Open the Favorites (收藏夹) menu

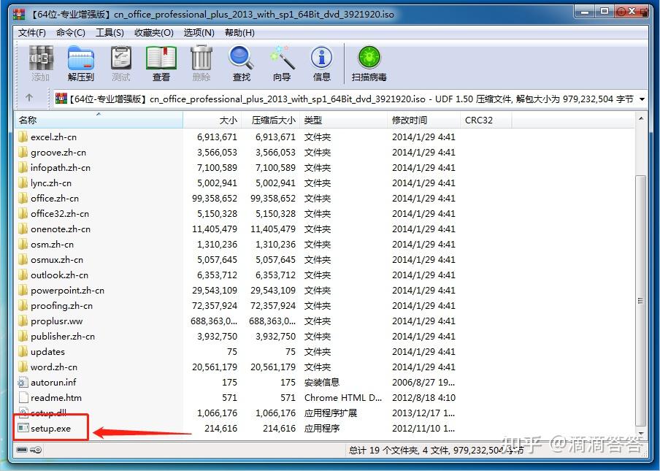(x=154, y=32)
